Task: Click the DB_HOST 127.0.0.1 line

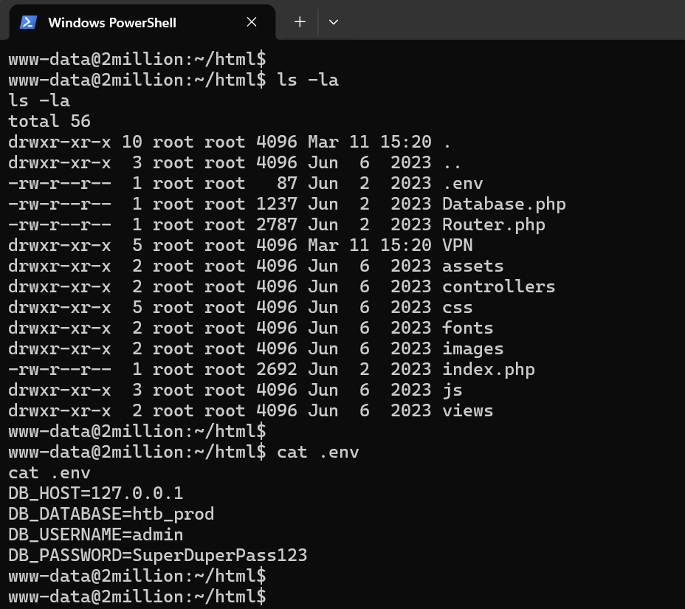Action: click(95, 493)
